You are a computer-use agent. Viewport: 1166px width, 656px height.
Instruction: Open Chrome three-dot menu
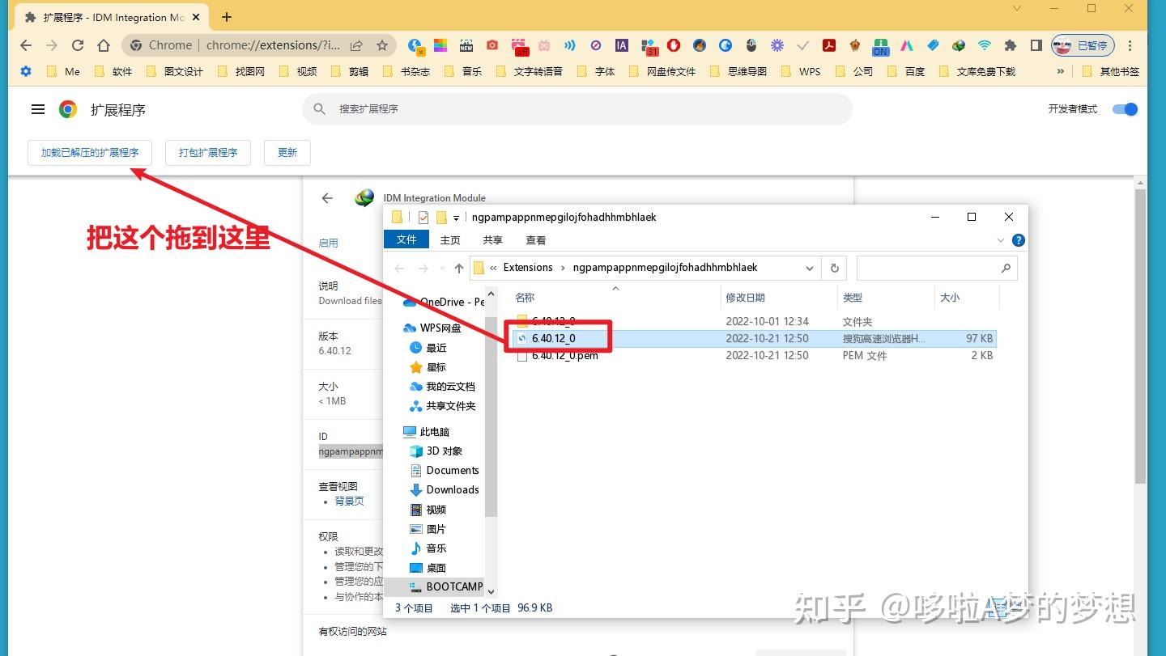tap(1130, 45)
